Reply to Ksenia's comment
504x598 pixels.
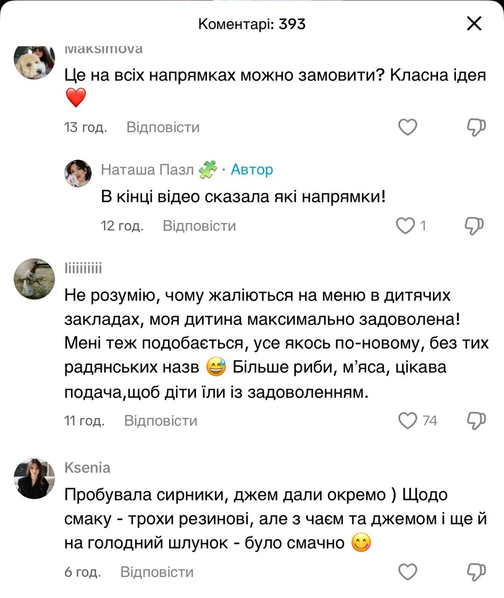pyautogui.click(x=157, y=572)
